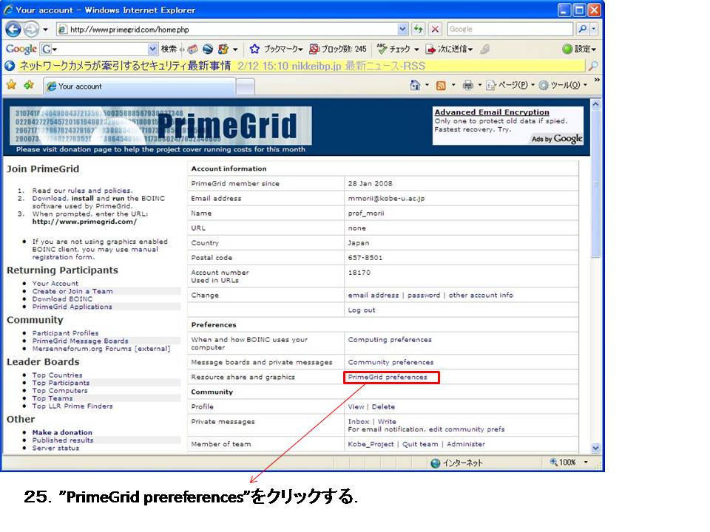Open the search provider dropdown arrow
The width and height of the screenshot is (710, 532).
click(594, 30)
